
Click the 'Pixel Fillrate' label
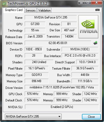click(15, 69)
